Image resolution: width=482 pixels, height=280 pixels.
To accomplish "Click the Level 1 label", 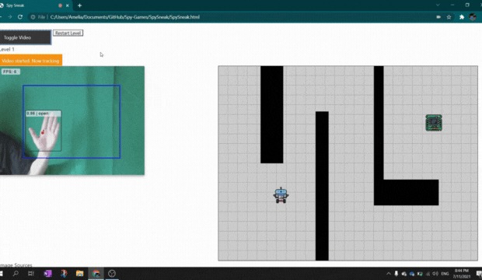I will [7, 49].
